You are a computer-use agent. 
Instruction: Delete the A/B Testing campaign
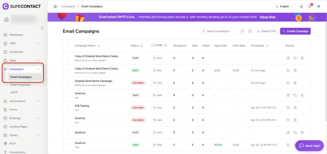click(x=295, y=108)
